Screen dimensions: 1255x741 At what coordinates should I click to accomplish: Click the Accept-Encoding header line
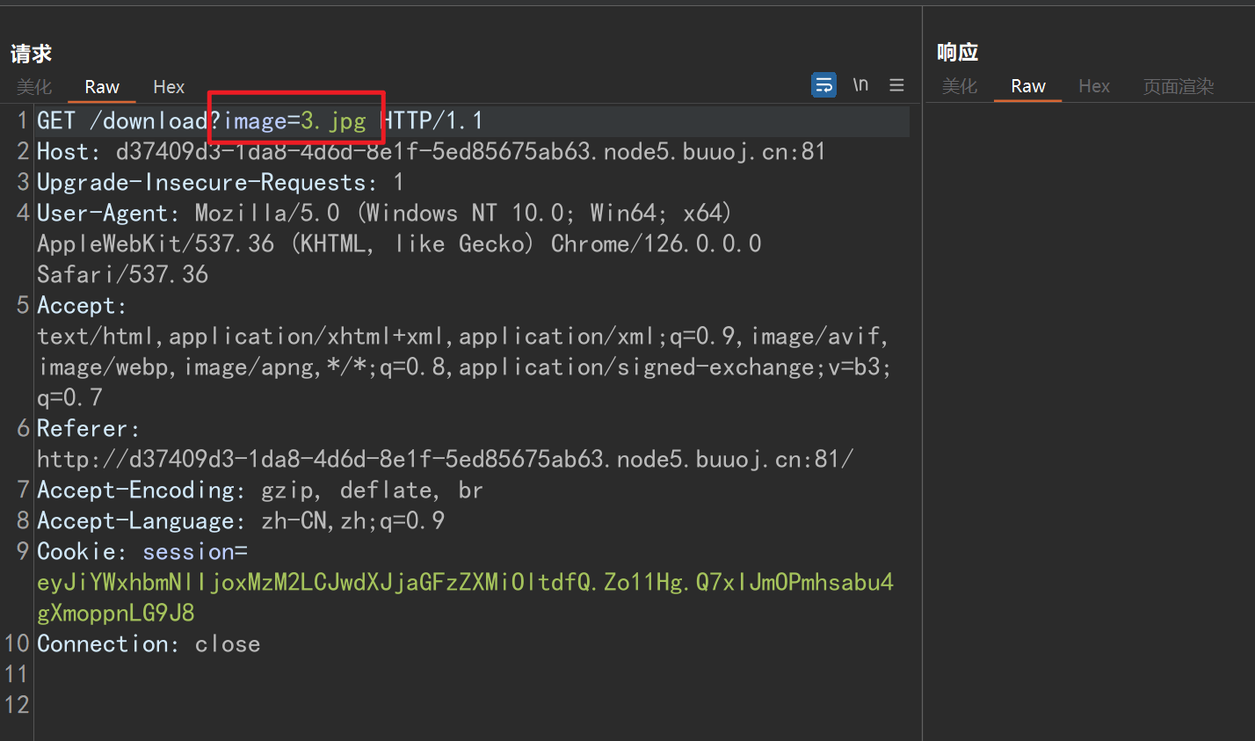[260, 490]
